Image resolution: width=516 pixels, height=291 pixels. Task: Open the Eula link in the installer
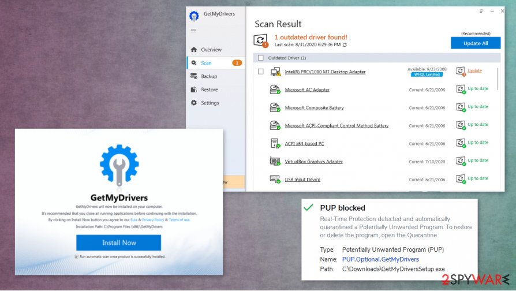[133, 220]
